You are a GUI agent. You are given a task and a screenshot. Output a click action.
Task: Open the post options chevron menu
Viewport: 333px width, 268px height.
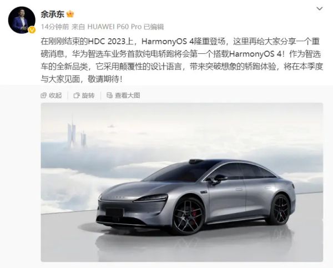coord(320,9)
